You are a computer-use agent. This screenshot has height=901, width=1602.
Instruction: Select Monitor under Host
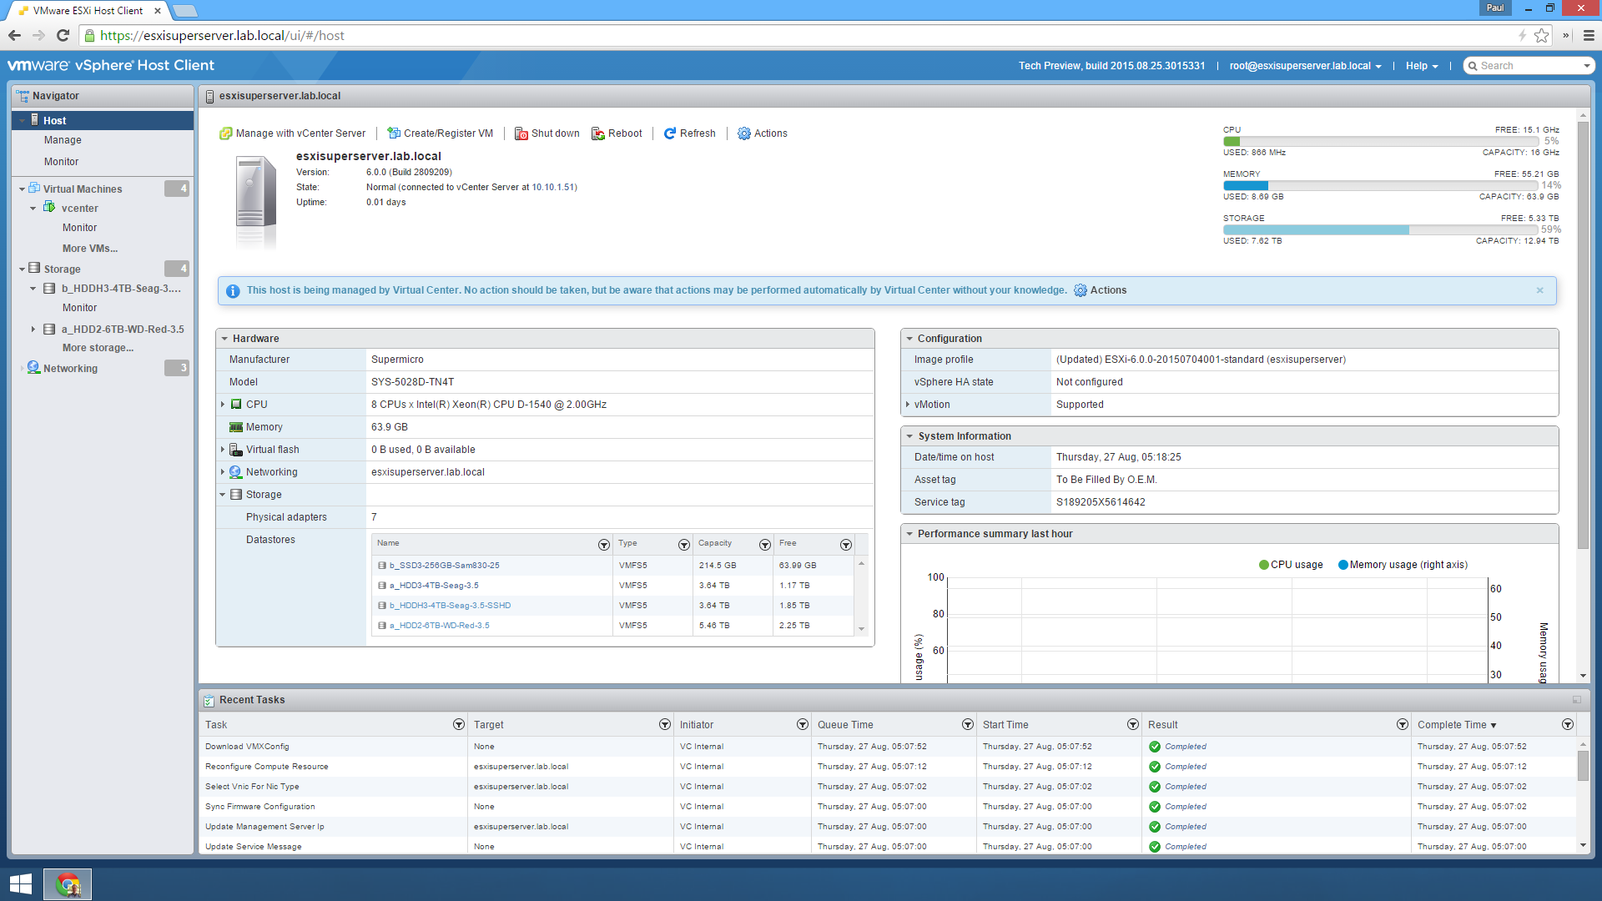[x=61, y=162]
